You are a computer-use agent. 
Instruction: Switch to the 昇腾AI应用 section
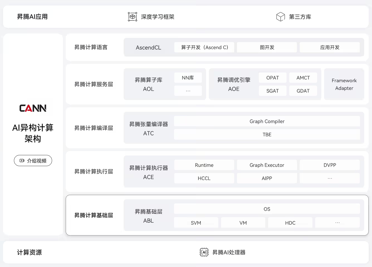click(x=32, y=16)
